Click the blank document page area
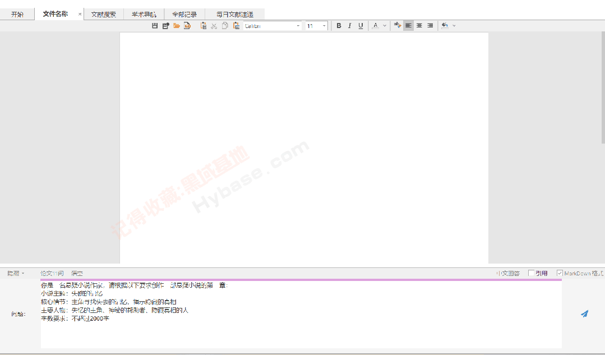 click(x=304, y=148)
